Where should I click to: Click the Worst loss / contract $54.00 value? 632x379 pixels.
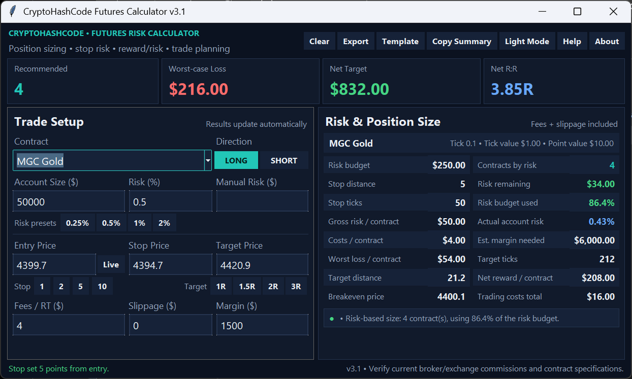451,259
